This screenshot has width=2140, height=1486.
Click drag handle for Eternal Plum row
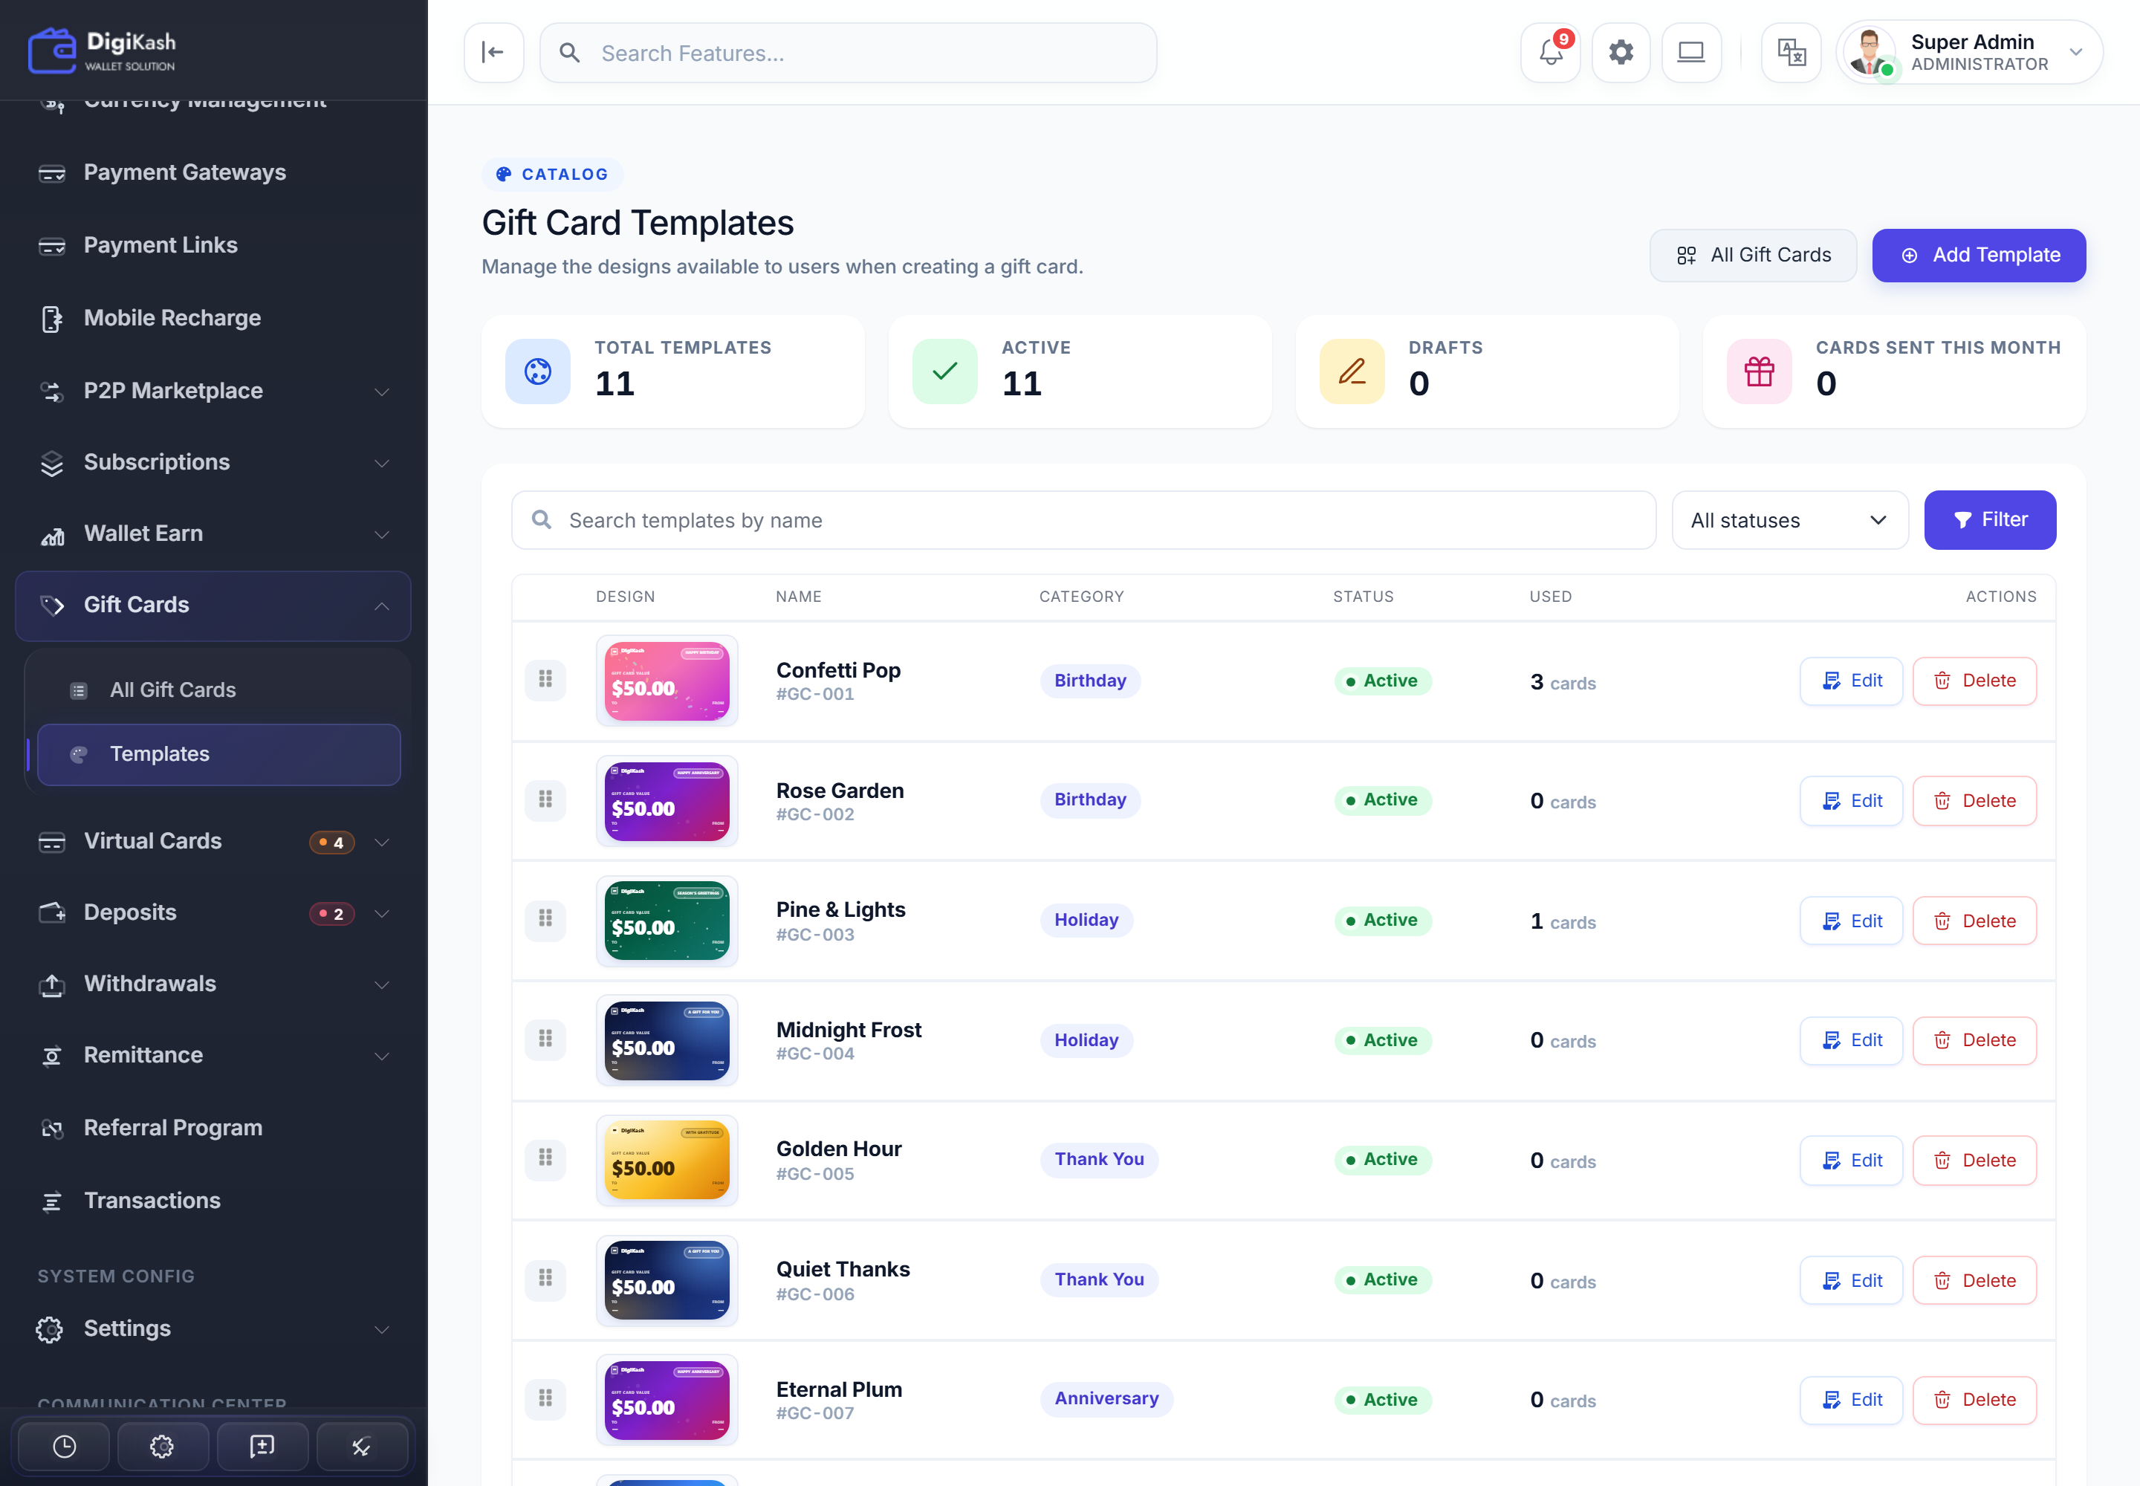tap(545, 1399)
